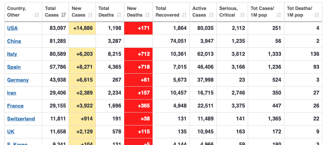Select Iran total cases value 29,406

point(58,93)
